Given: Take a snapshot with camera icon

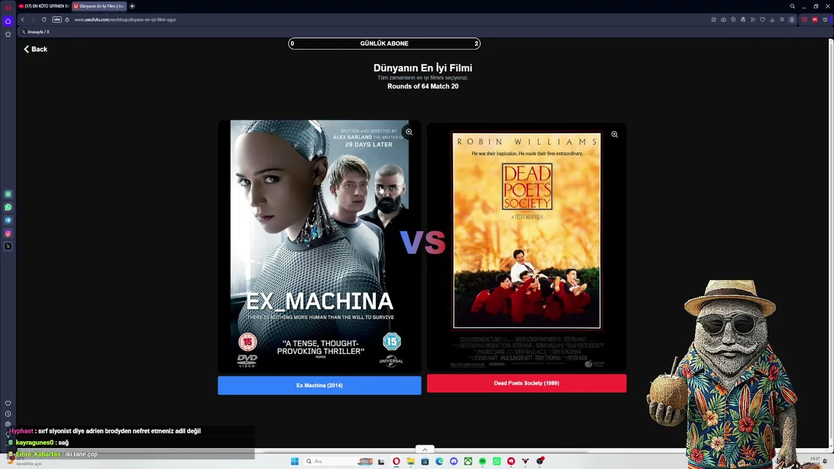Looking at the screenshot, I should [x=723, y=20].
